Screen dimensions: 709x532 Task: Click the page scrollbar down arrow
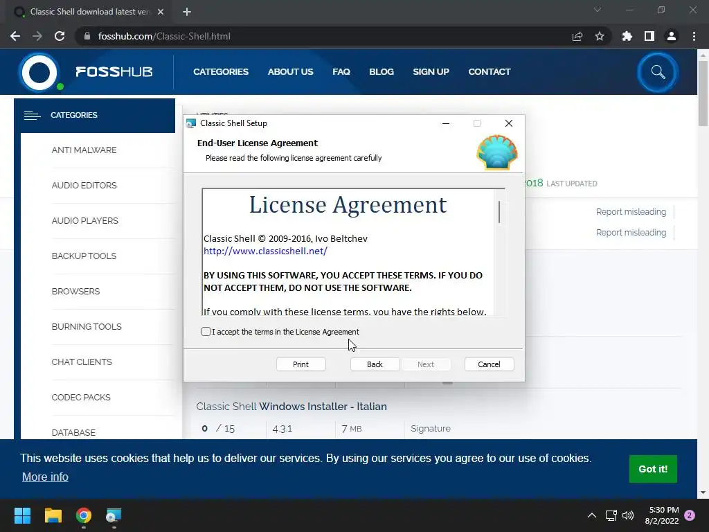click(703, 493)
